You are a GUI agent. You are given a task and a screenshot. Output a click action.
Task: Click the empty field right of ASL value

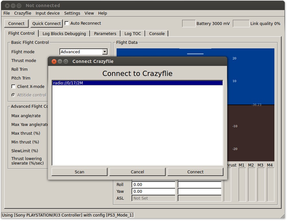click(x=200, y=198)
